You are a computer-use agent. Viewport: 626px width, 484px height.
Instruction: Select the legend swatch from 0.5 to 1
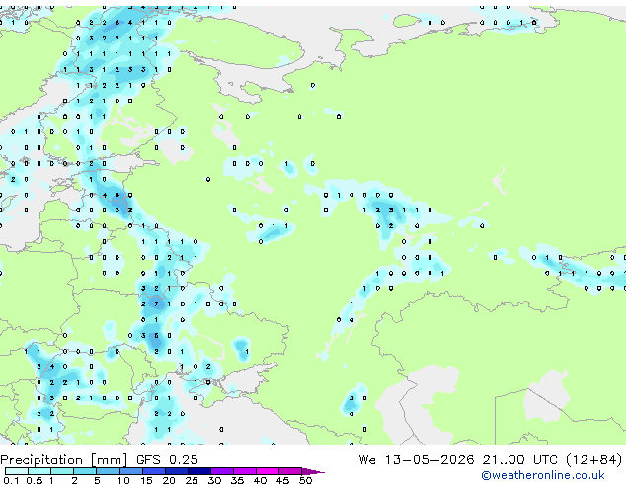pyautogui.click(x=39, y=471)
